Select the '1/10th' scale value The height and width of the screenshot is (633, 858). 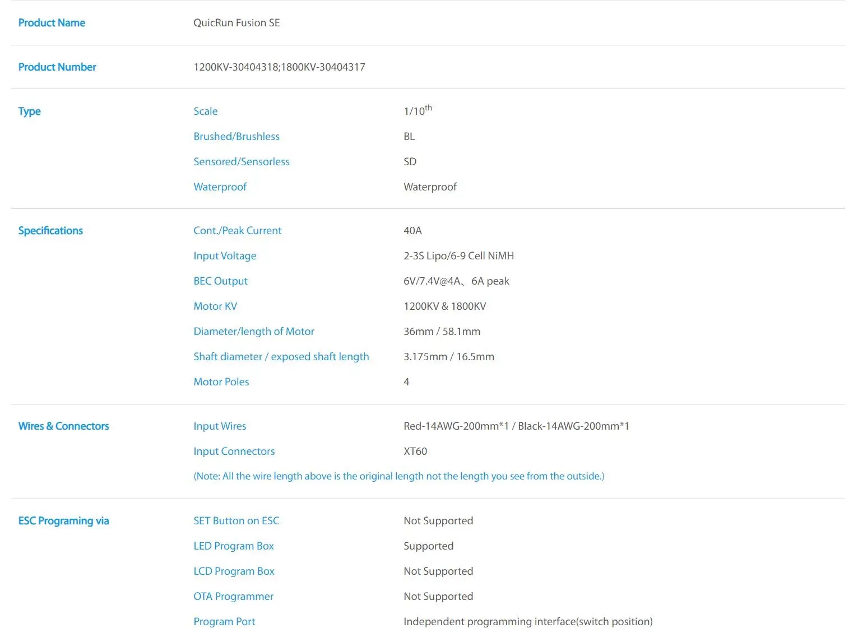tap(418, 110)
